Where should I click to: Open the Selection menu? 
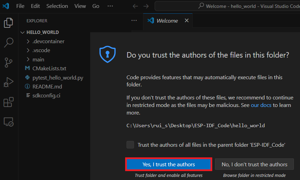click(x=57, y=6)
